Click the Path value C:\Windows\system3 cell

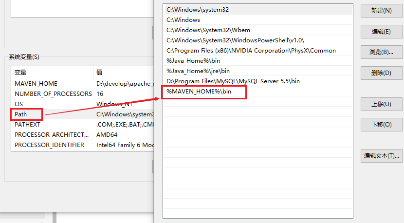pyautogui.click(x=125, y=114)
